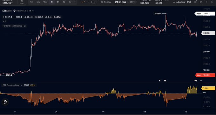The width and height of the screenshot is (216, 115).
Task: Click the date label 24 on time axis
Action: click(56, 112)
